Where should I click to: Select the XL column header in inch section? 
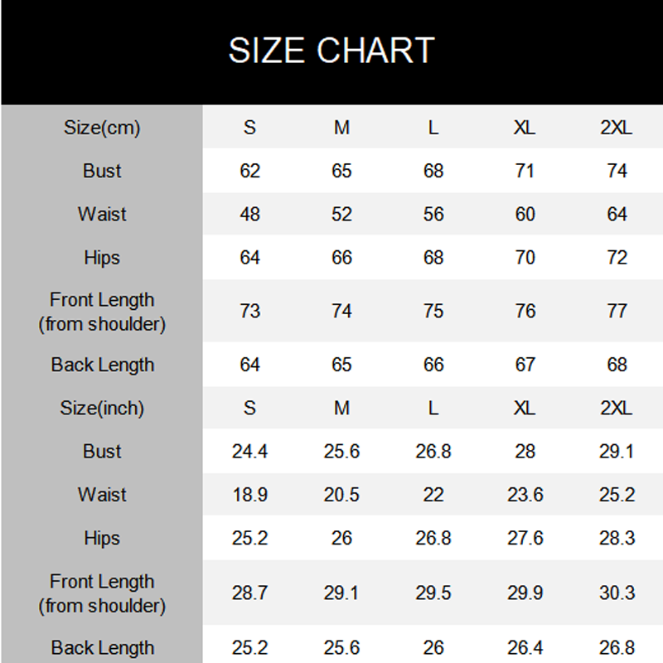(x=525, y=408)
